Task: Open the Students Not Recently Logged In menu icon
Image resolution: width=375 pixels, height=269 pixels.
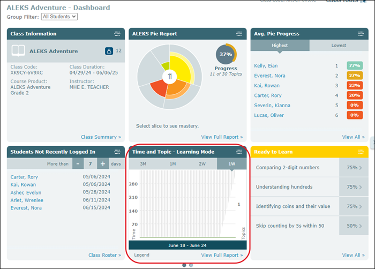Action: coord(117,152)
